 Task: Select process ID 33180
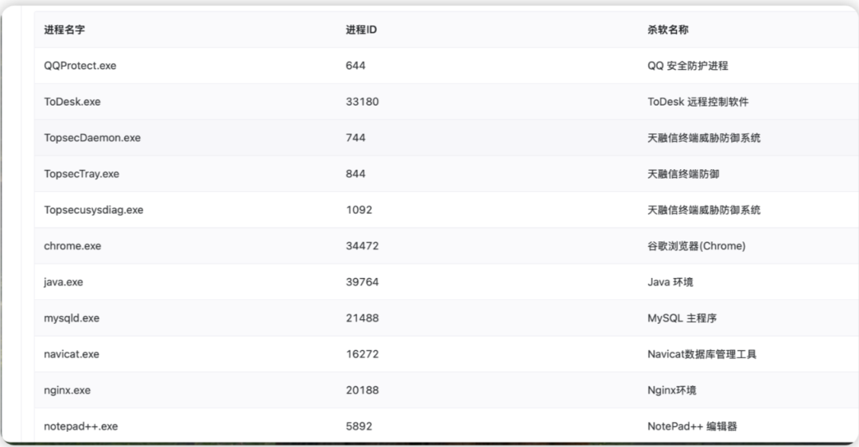362,102
